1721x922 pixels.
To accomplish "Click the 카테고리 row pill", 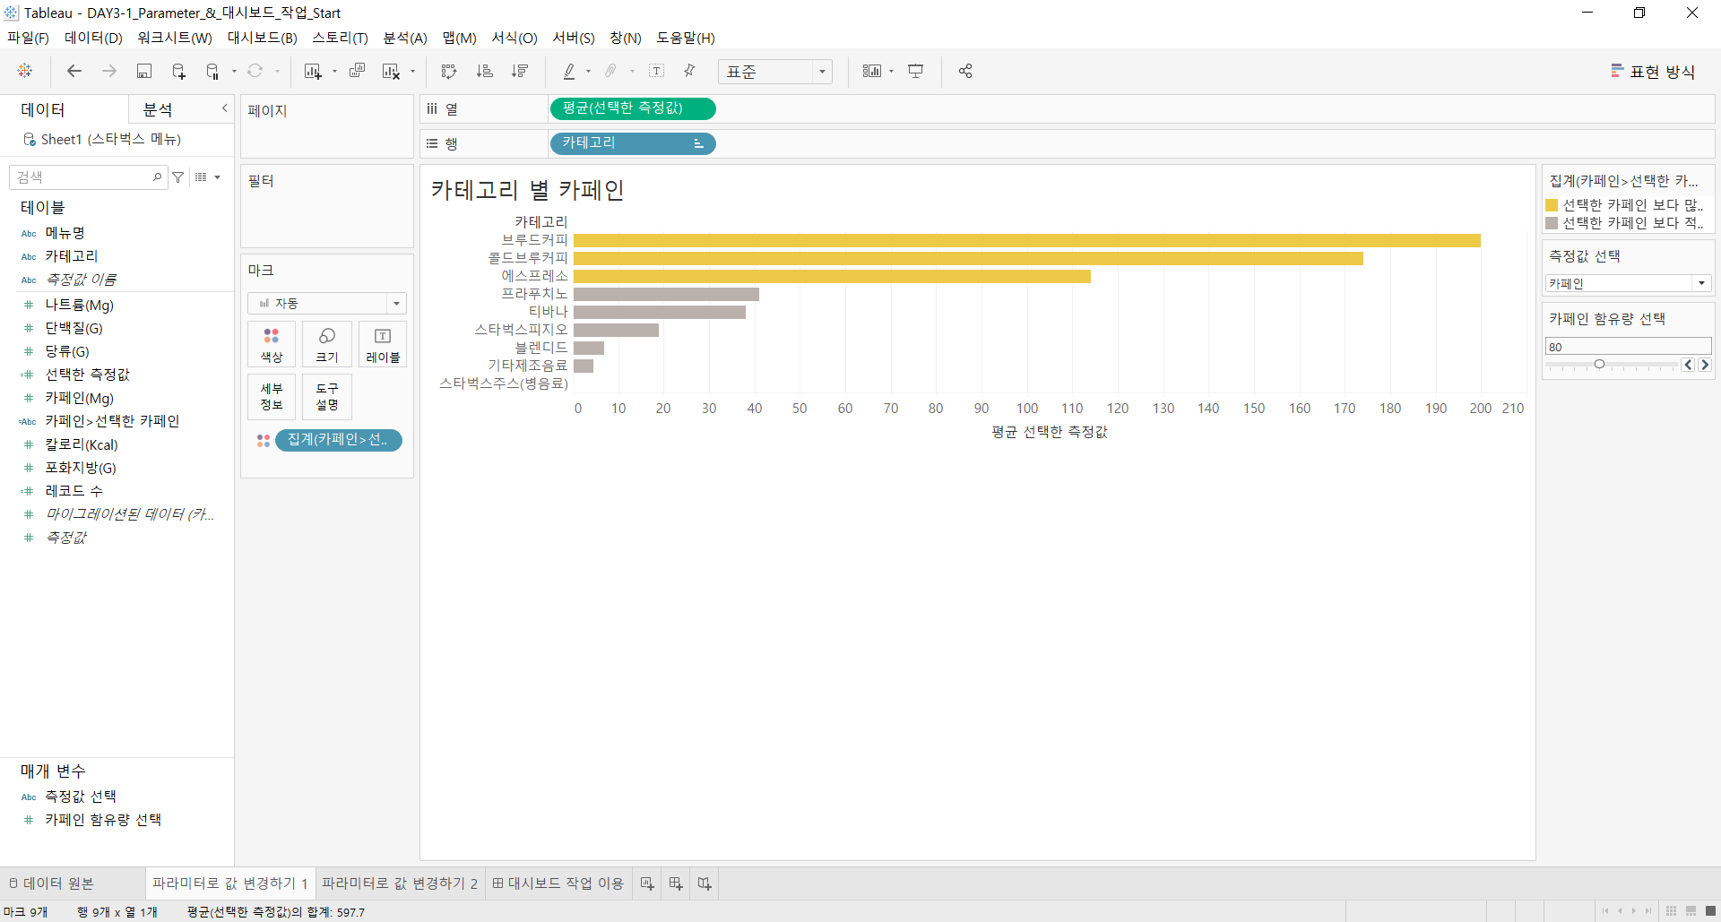I will point(632,143).
